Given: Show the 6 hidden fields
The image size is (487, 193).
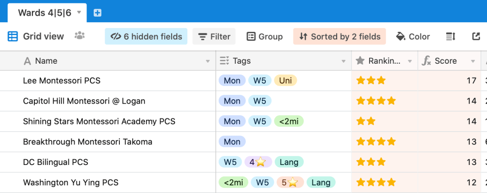Looking at the screenshot, I should [x=146, y=37].
